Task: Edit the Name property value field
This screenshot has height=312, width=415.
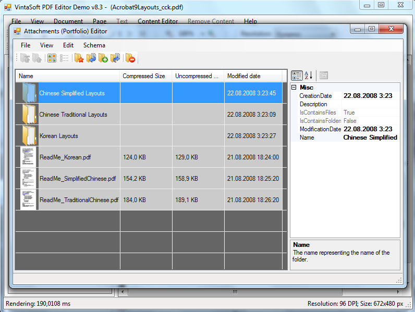Action: pos(371,138)
